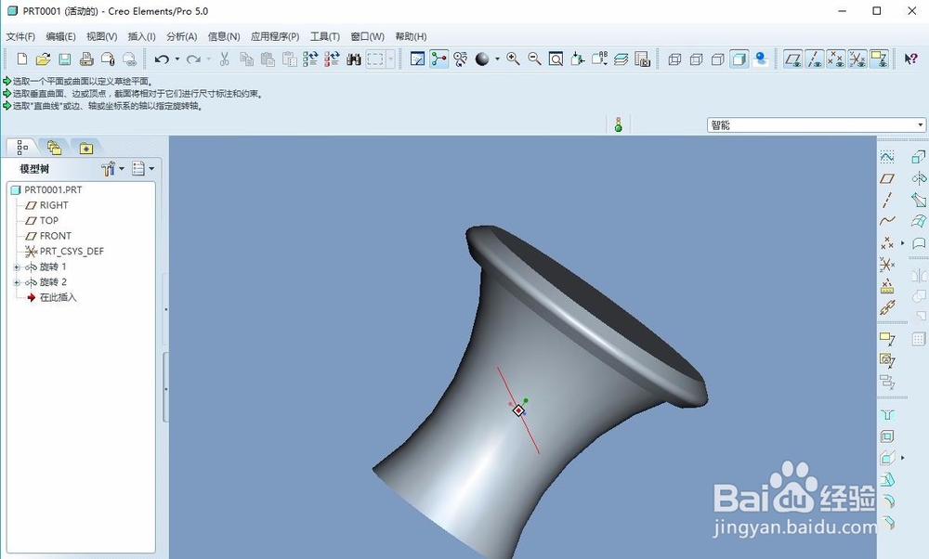Open the 编辑(E) menu
The image size is (929, 559).
click(60, 37)
